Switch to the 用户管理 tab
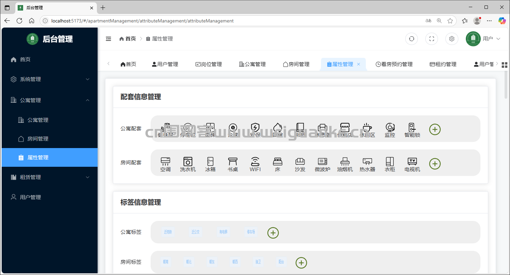510x275 pixels. click(165, 64)
